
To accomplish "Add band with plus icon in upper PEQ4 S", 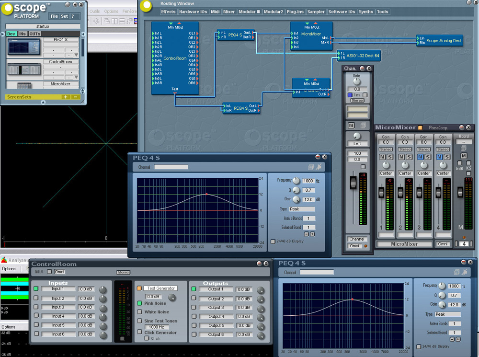I will (x=312, y=234).
